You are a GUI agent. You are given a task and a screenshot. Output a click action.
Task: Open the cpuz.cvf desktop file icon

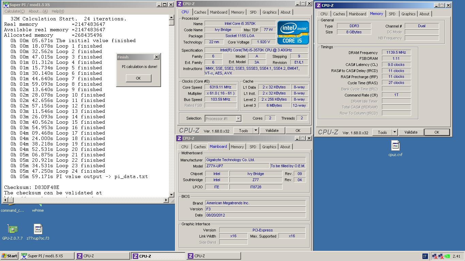395,146
